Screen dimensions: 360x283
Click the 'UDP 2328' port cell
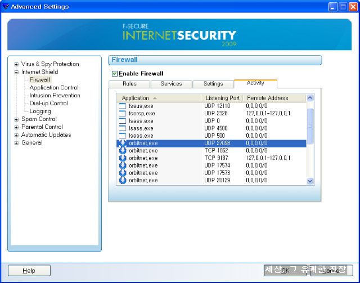click(216, 114)
